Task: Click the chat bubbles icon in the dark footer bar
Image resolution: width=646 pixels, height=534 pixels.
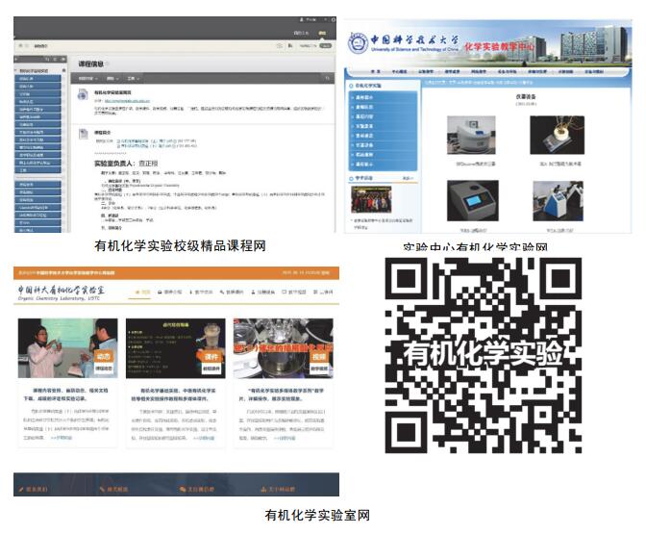Action: [x=183, y=490]
